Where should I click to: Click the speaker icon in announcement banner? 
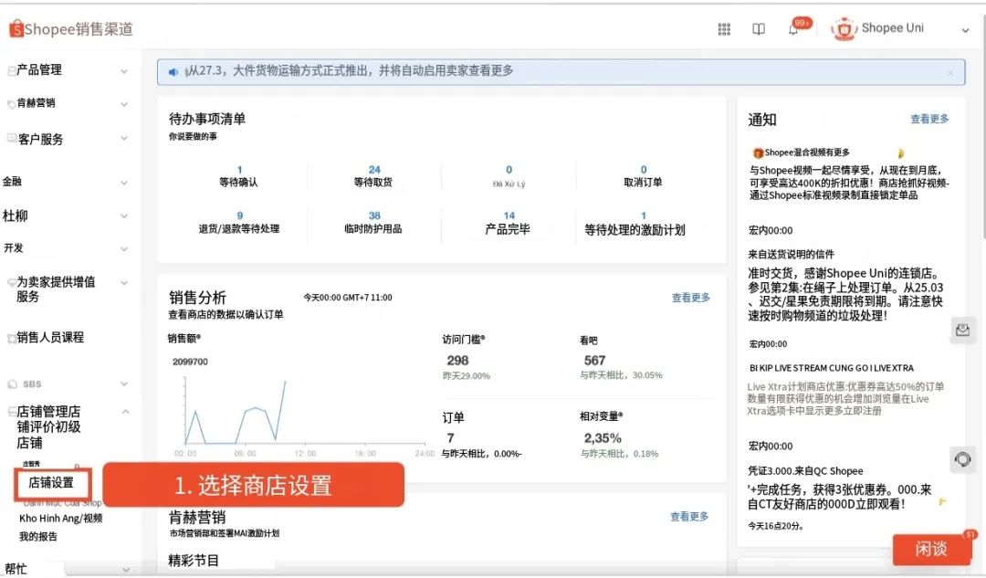click(173, 71)
